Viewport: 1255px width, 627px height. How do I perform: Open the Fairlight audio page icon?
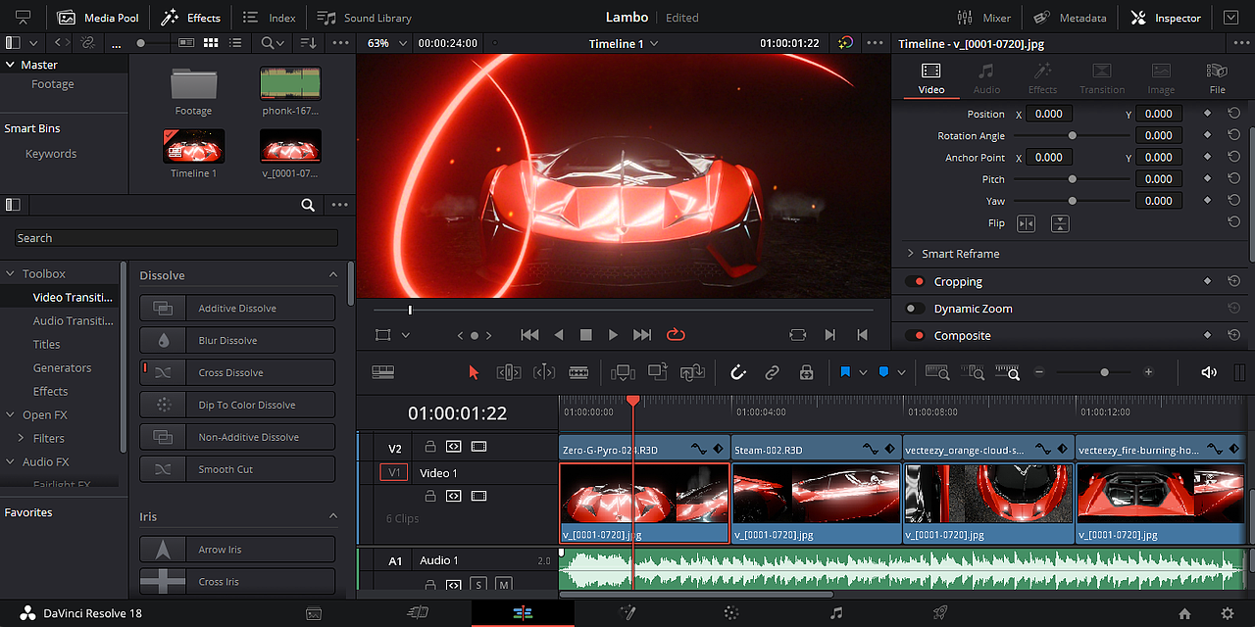click(x=835, y=613)
